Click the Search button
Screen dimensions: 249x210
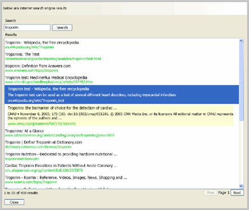click(x=62, y=28)
